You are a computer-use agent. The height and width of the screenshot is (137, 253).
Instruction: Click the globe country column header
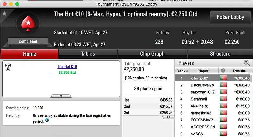224,71
